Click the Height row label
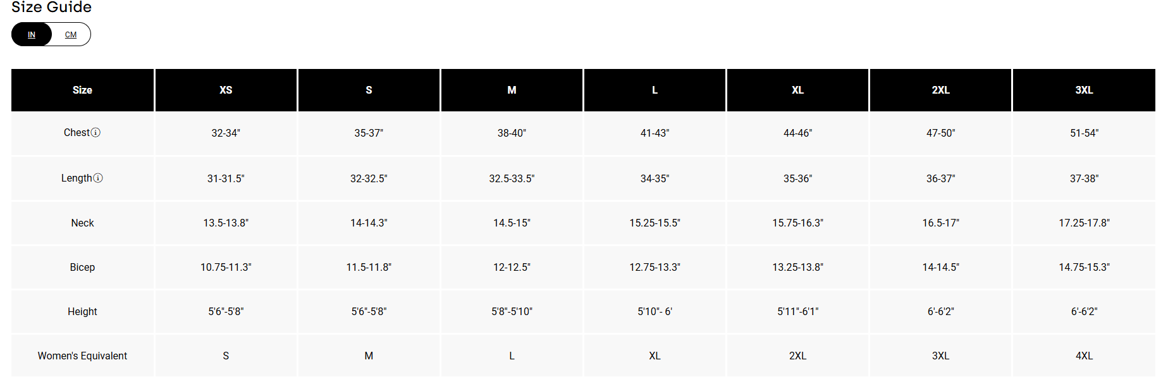 82,311
